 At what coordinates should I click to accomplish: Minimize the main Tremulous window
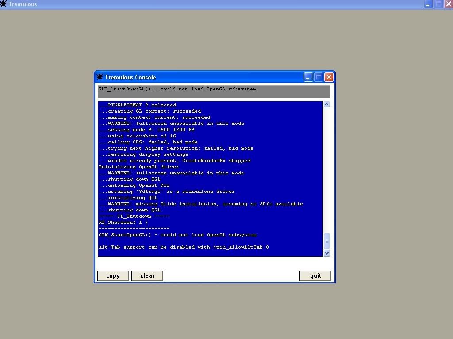pos(428,4)
